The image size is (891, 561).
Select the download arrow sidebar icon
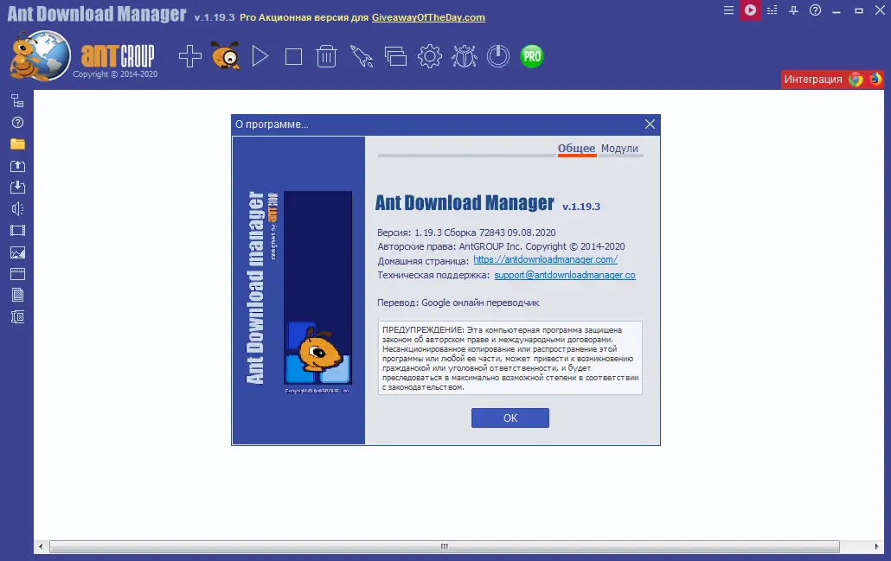[x=17, y=187]
